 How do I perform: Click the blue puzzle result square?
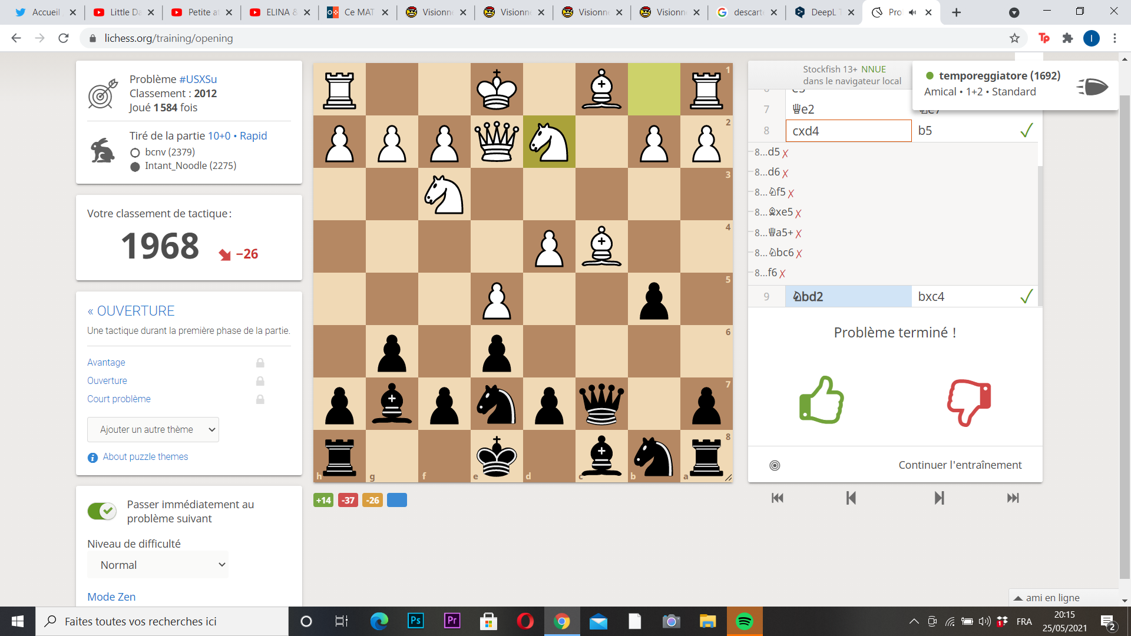pos(396,501)
